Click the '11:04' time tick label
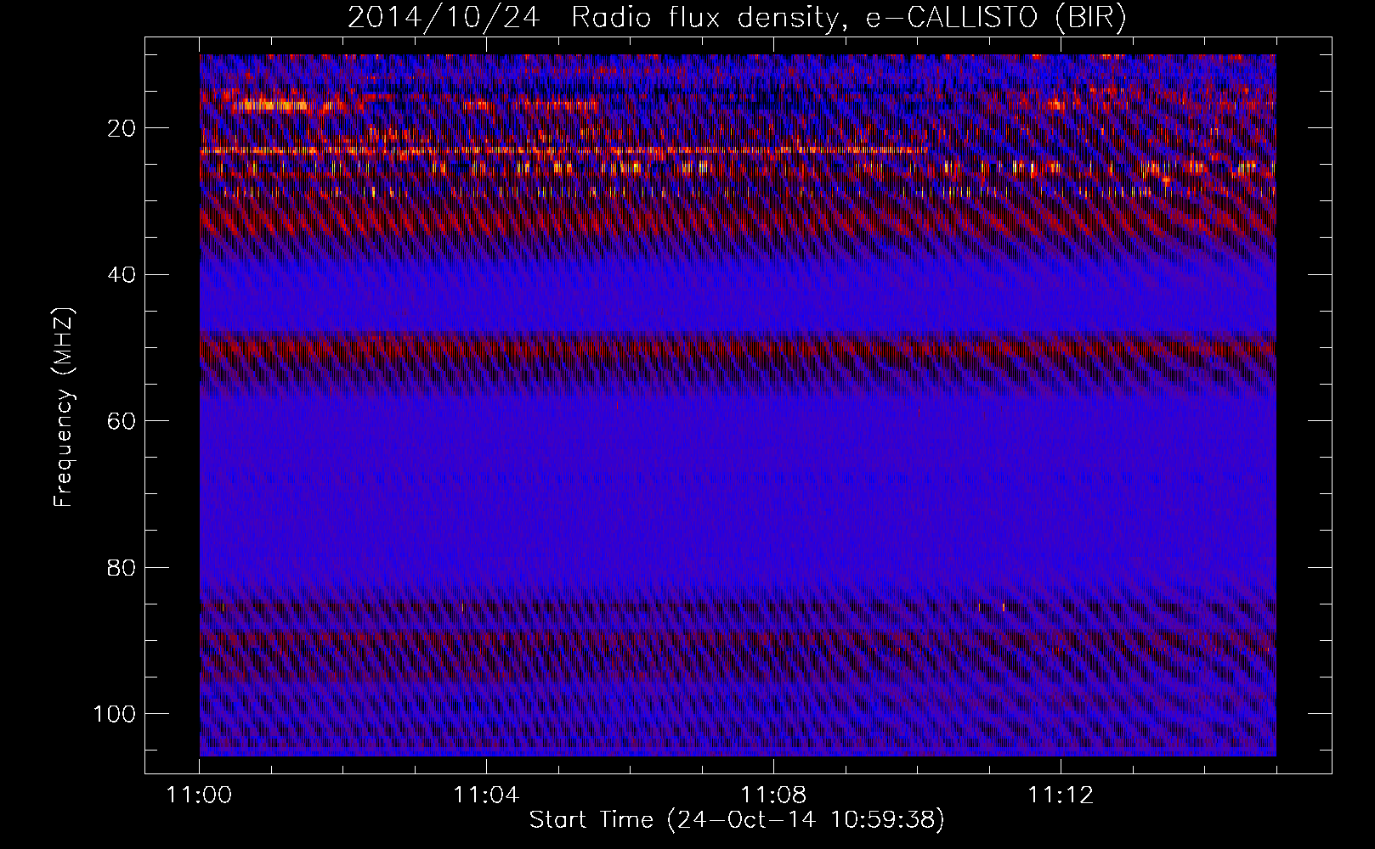This screenshot has width=1375, height=849. [x=486, y=796]
